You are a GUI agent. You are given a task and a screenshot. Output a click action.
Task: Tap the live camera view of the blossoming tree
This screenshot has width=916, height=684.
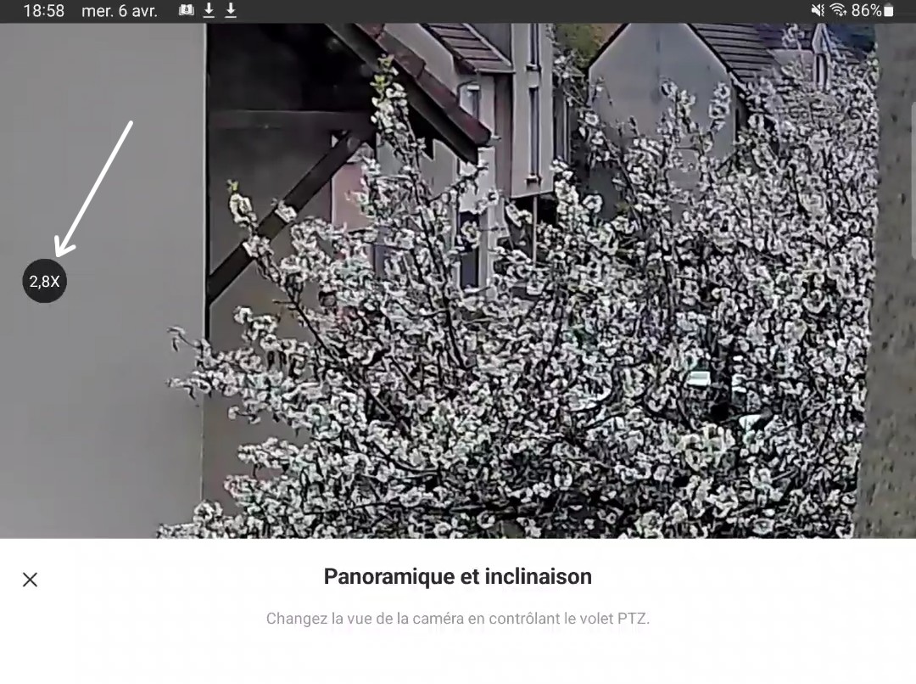click(x=458, y=281)
